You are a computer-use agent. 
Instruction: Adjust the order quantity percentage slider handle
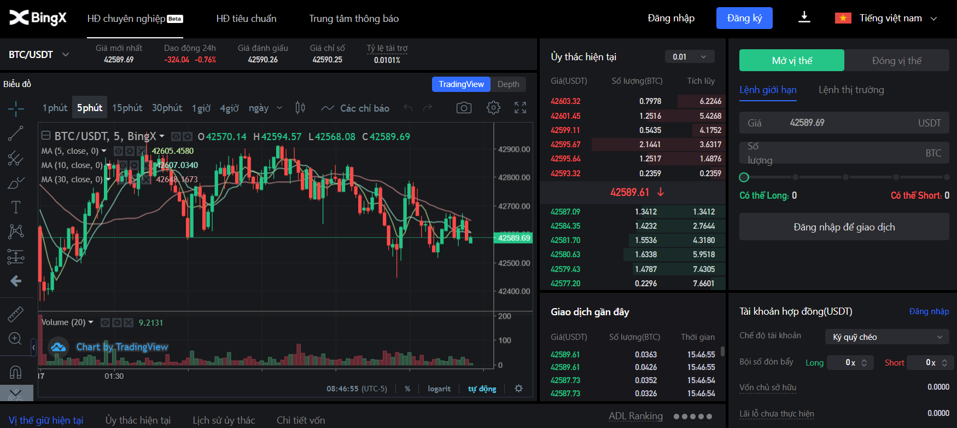pos(744,177)
